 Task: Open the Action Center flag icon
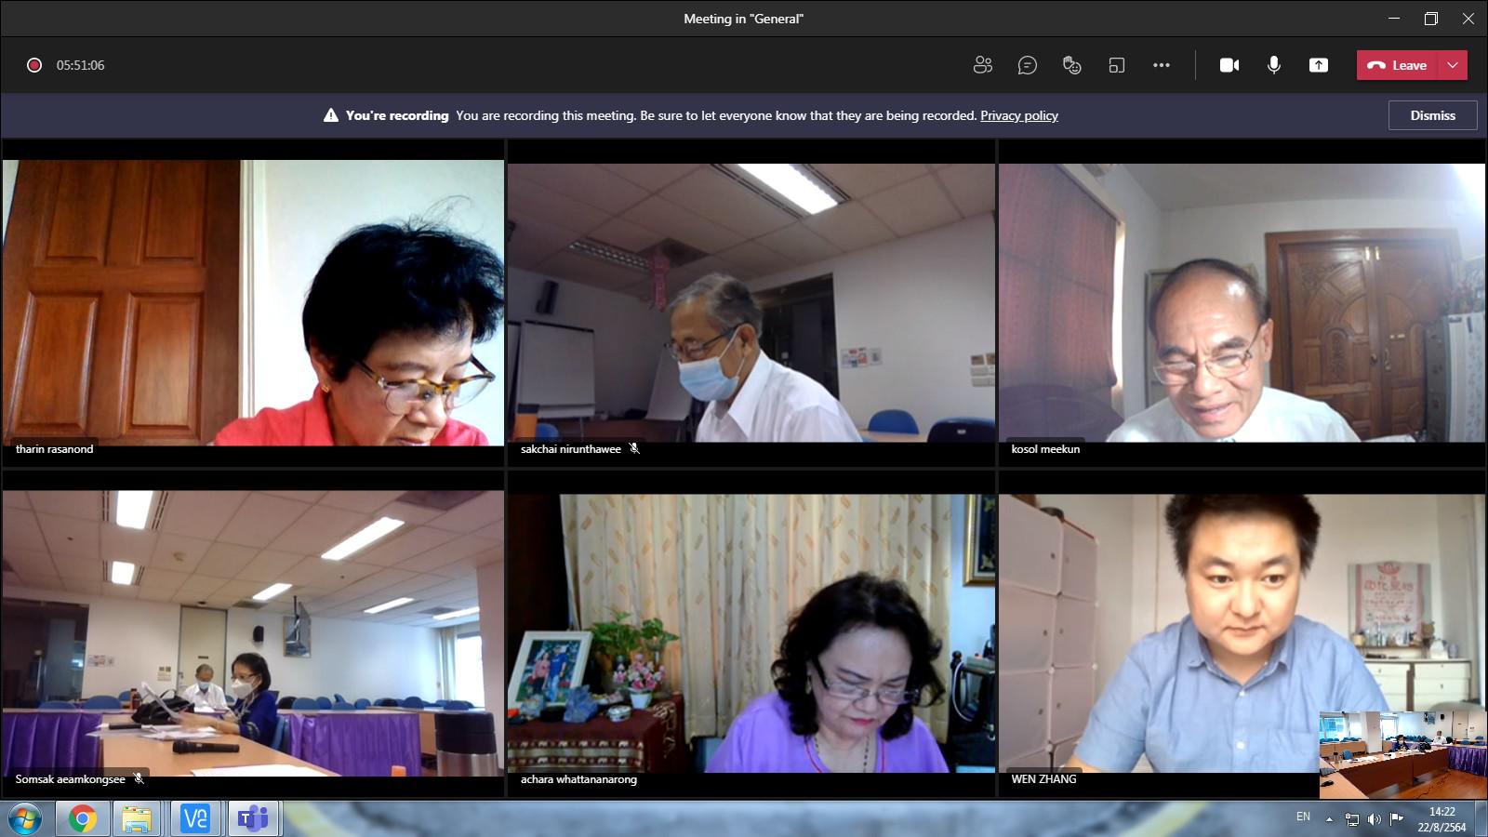[1396, 819]
